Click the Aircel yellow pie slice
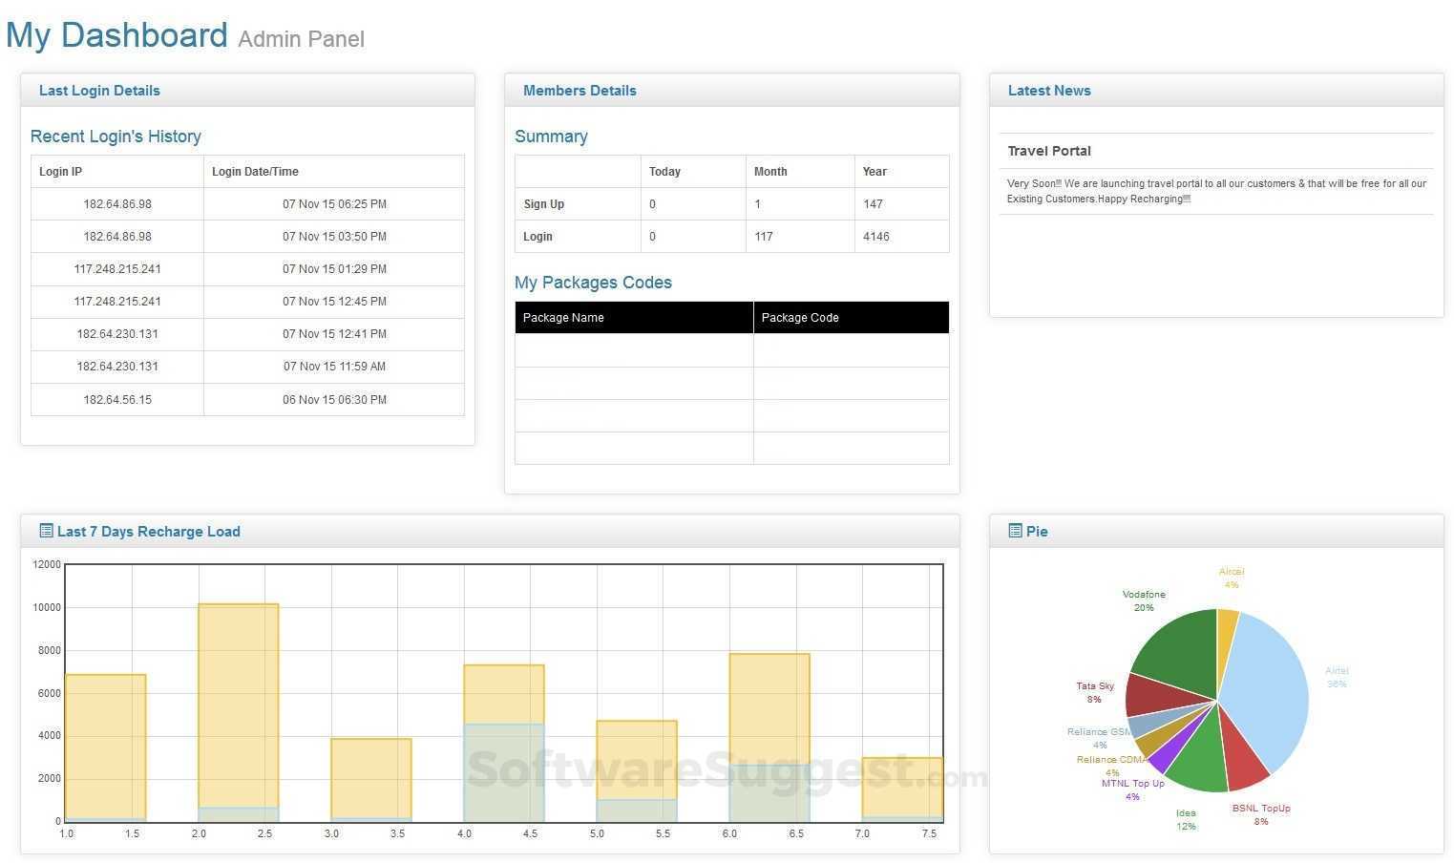The height and width of the screenshot is (863, 1454). point(1226,630)
